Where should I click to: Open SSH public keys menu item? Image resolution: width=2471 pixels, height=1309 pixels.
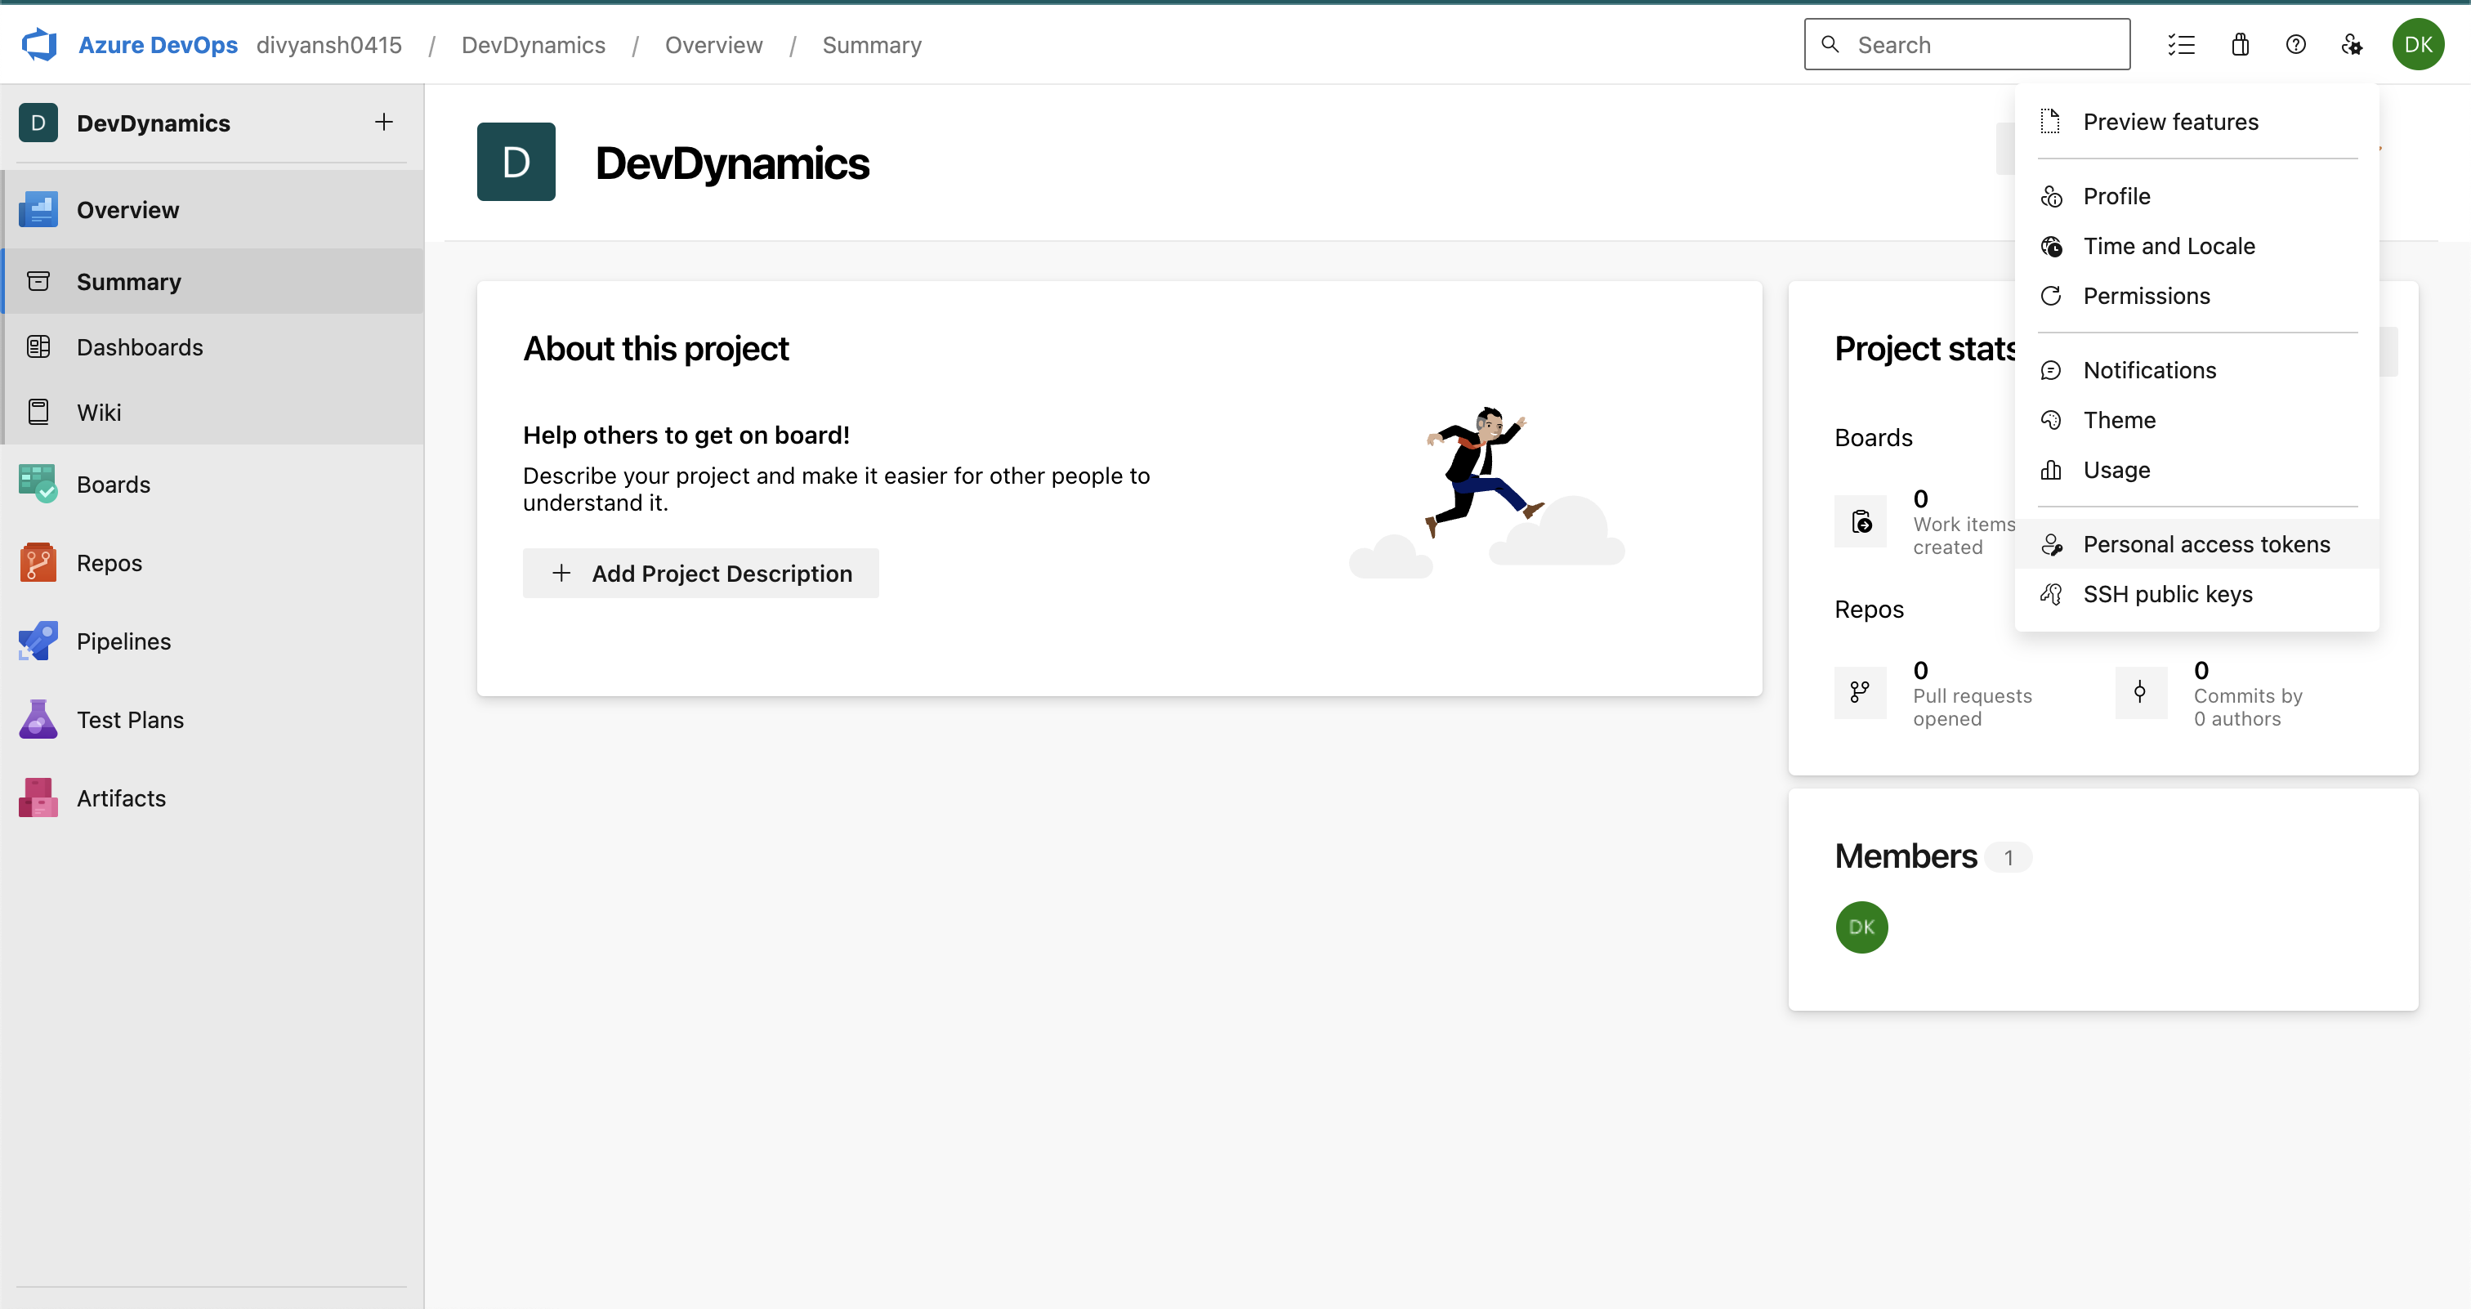(2196, 595)
